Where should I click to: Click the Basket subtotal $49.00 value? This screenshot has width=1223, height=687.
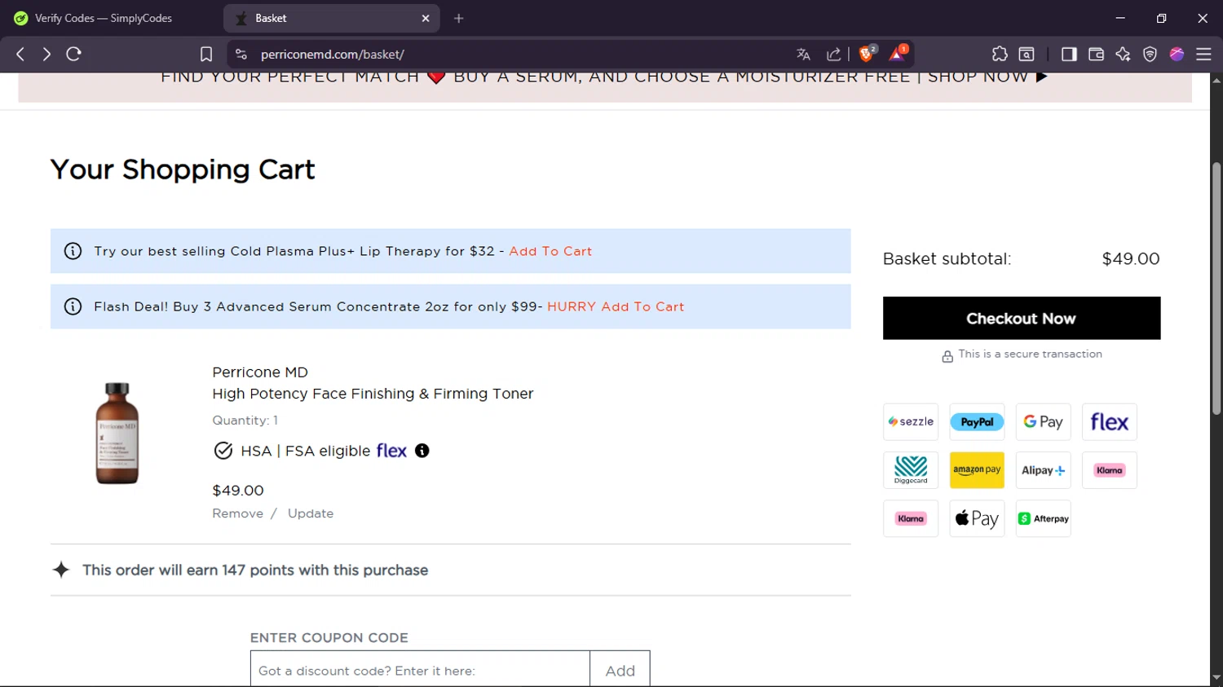(x=1130, y=258)
